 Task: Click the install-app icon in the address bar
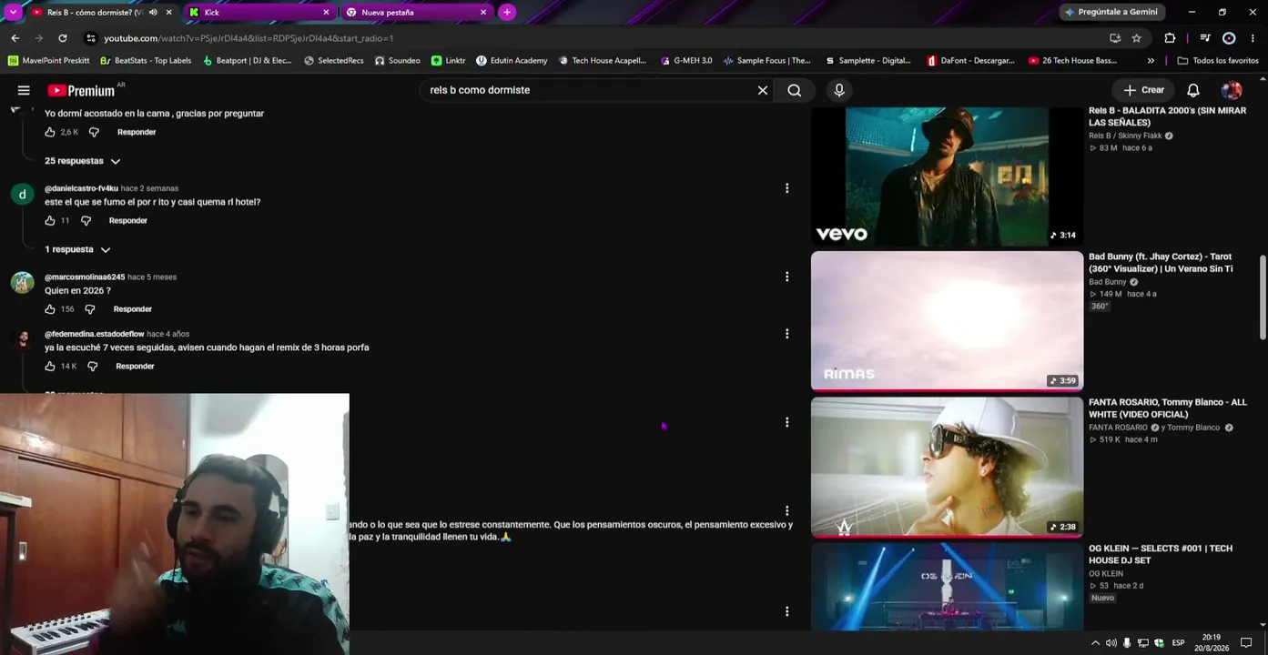pyautogui.click(x=1115, y=38)
